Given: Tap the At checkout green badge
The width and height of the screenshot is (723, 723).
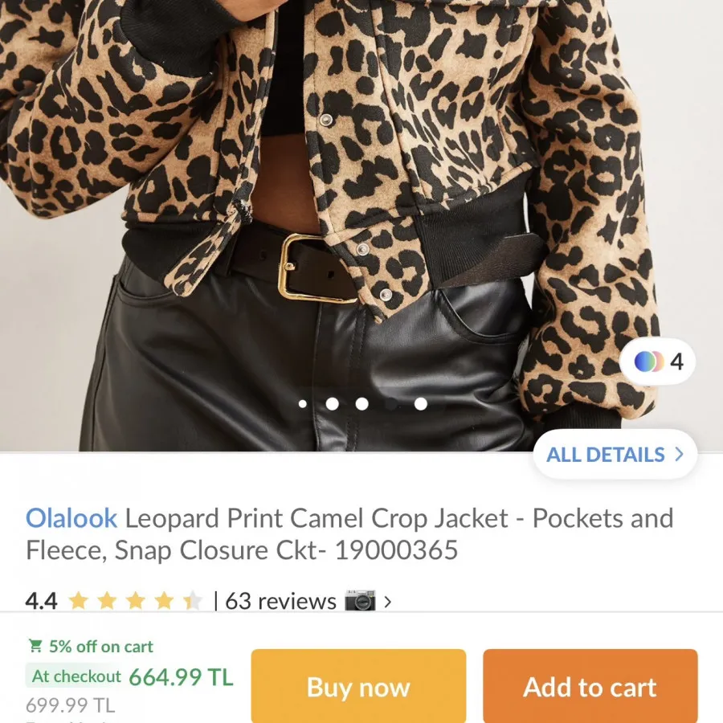Looking at the screenshot, I should [76, 676].
